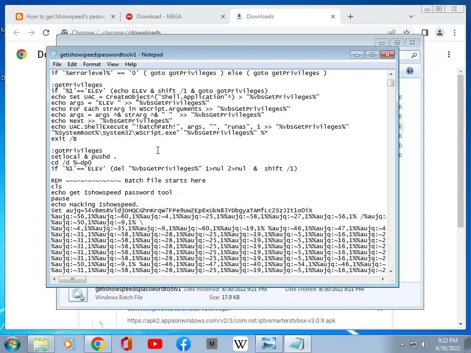Open the Notepad Edit menu
The width and height of the screenshot is (471, 353).
72,64
